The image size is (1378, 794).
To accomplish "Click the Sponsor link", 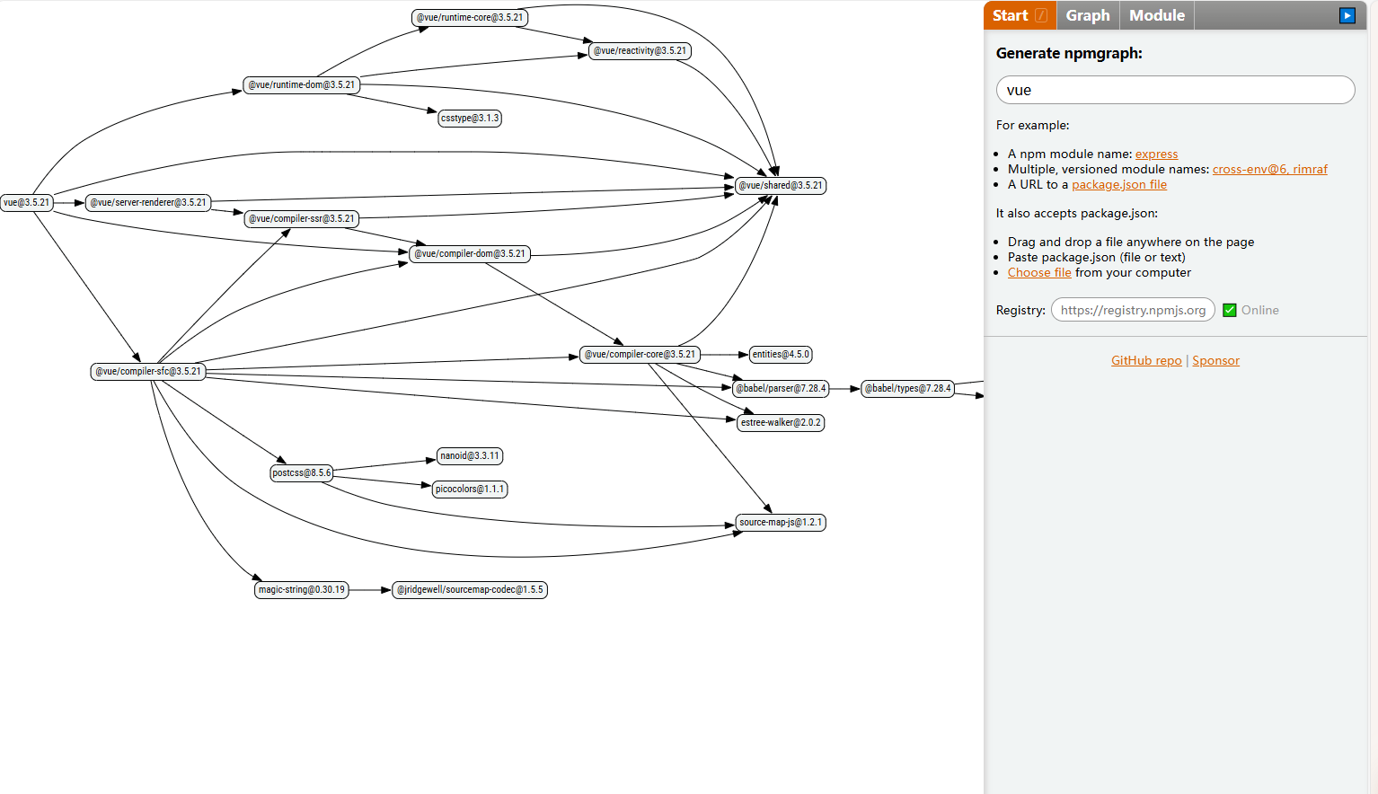I will [1215, 361].
